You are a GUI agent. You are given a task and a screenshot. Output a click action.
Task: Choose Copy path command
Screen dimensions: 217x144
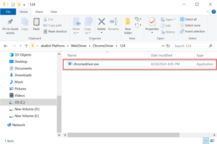point(53,25)
